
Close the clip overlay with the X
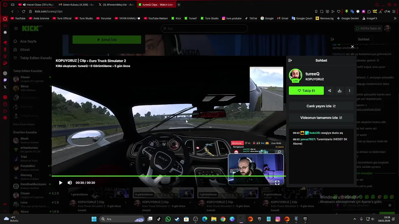(x=352, y=47)
